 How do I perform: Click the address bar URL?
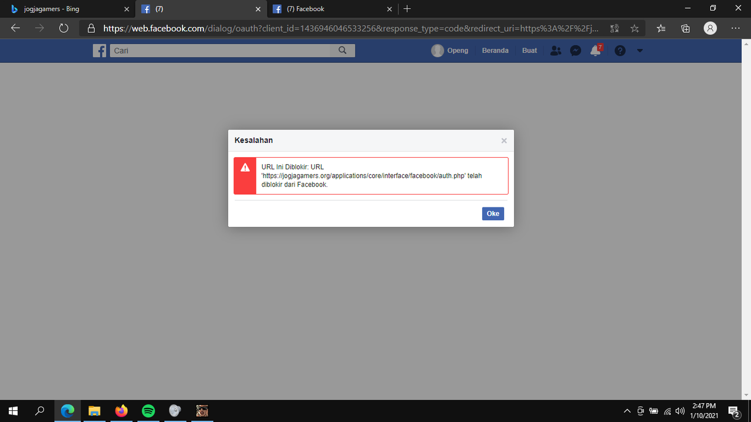351,28
